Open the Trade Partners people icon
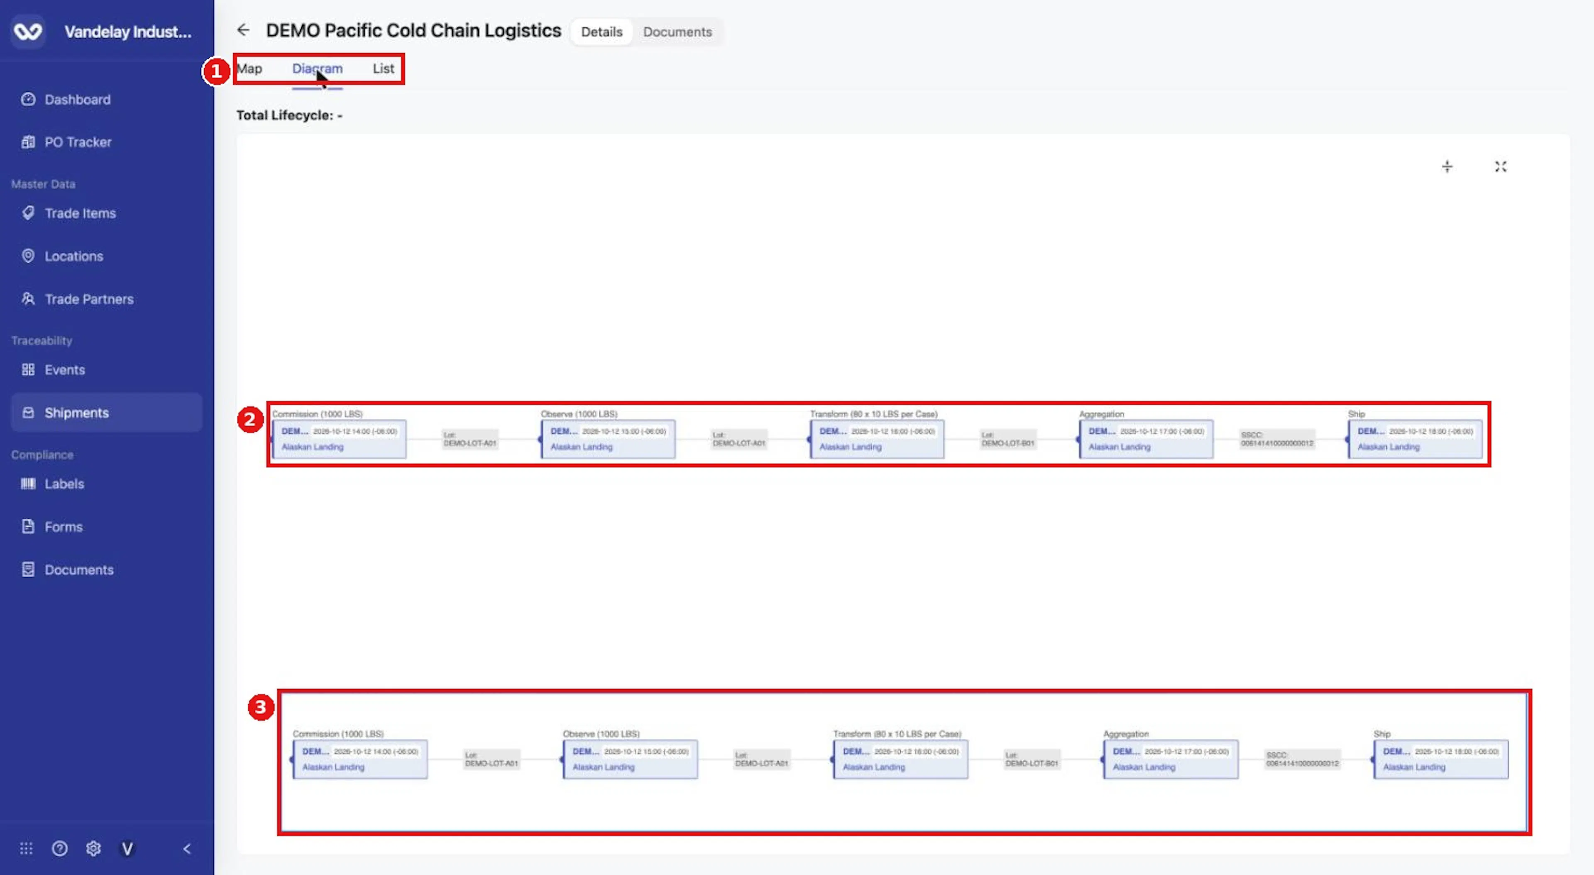This screenshot has height=875, width=1594. click(28, 299)
